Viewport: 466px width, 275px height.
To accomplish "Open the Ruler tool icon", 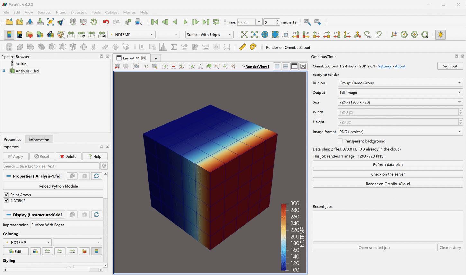I will pyautogui.click(x=243, y=47).
